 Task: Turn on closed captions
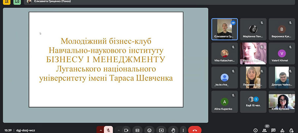(x=137, y=130)
